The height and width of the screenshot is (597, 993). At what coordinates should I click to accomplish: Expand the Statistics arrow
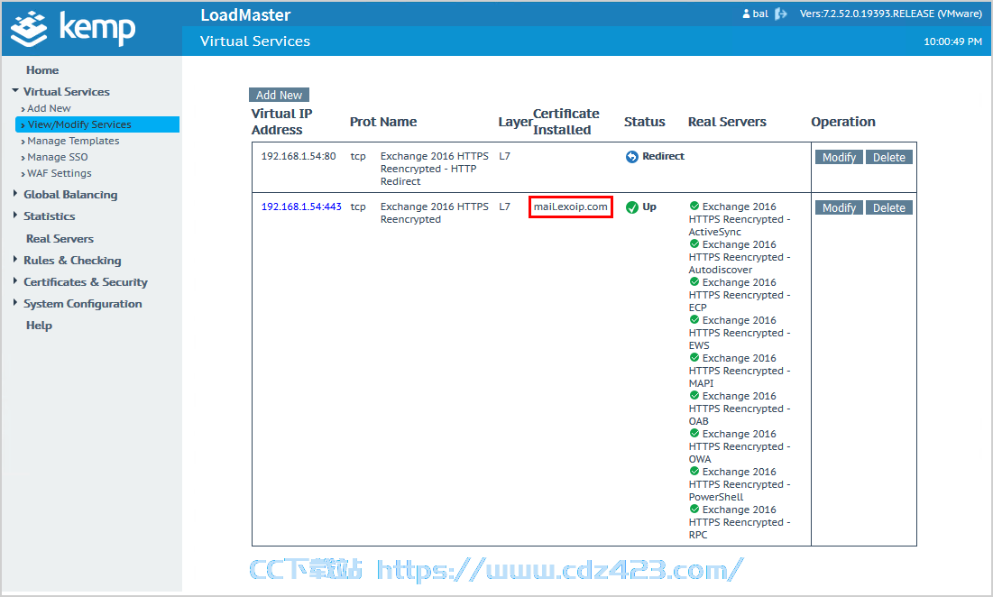coord(15,216)
